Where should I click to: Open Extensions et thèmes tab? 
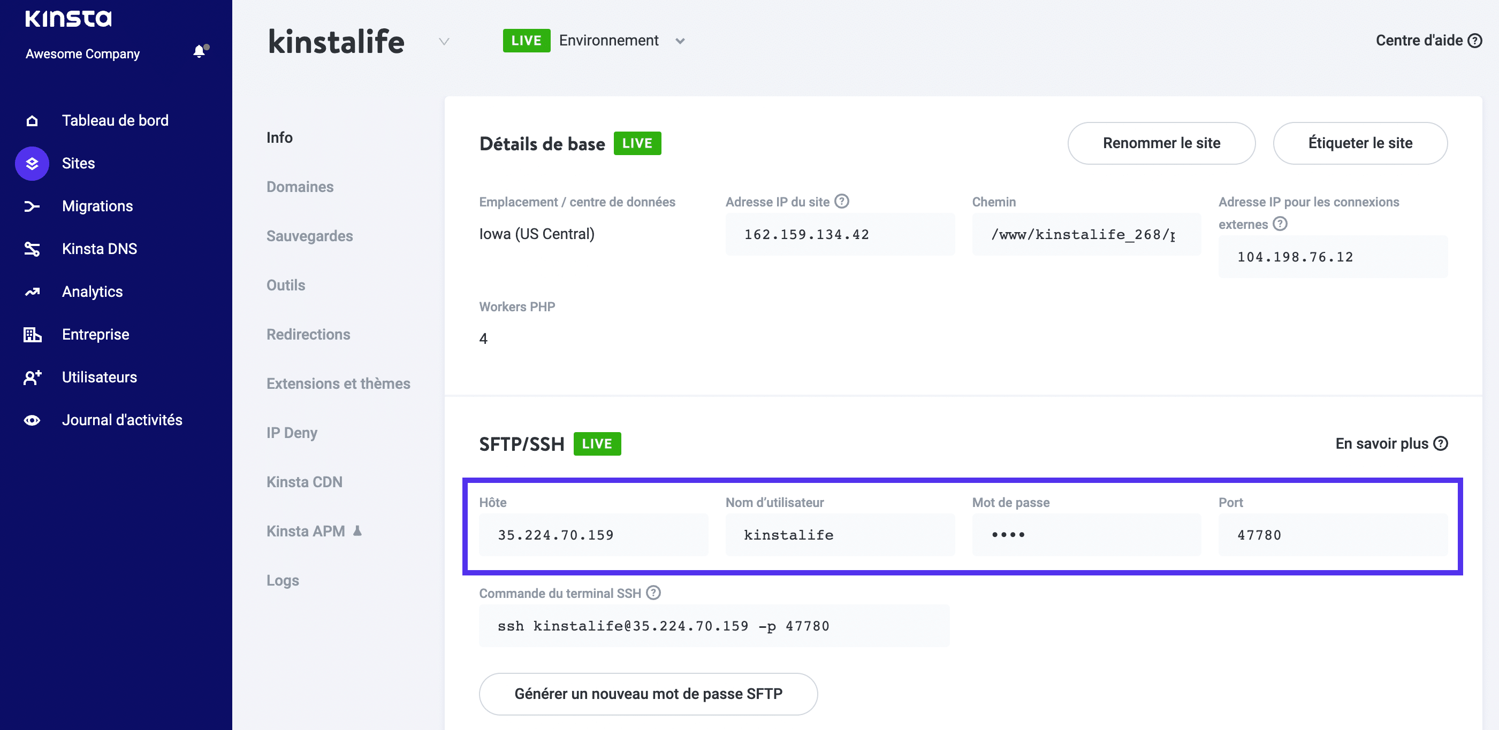click(x=338, y=384)
